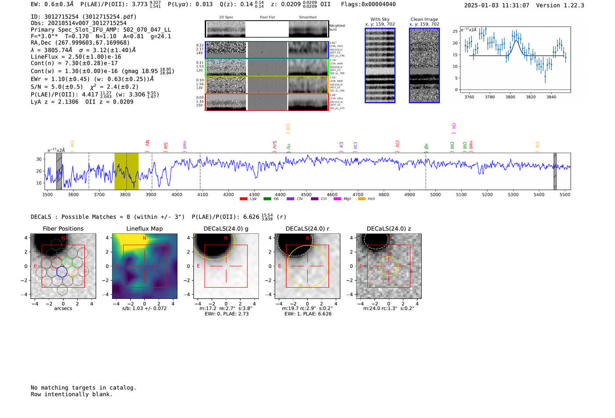
Task: Select the Weighted Sum 2D spectrum row
Action: point(267,29)
